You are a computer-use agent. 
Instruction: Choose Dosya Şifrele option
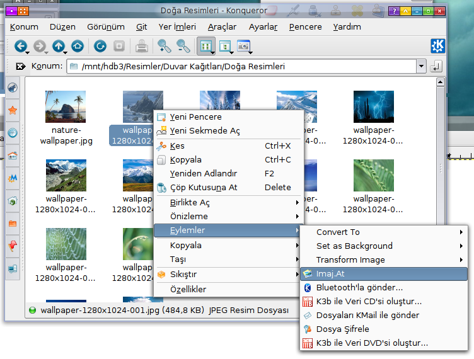click(x=384, y=329)
